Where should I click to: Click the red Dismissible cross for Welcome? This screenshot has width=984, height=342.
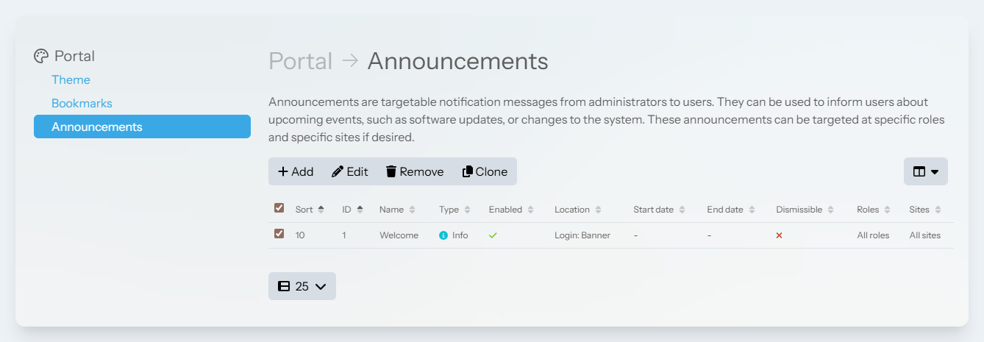point(779,235)
